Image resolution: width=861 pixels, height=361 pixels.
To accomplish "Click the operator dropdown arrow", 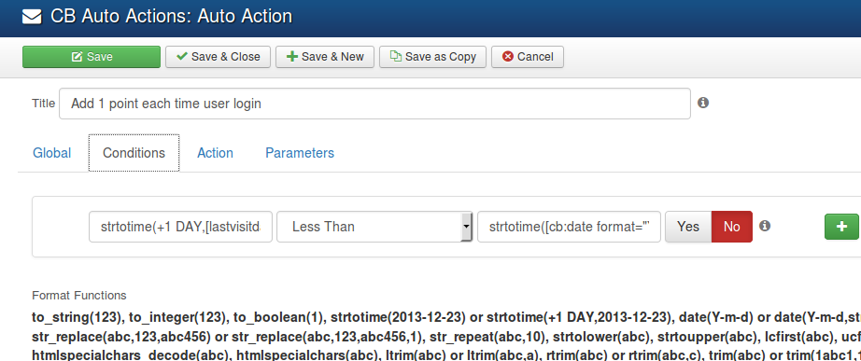I will (x=466, y=227).
